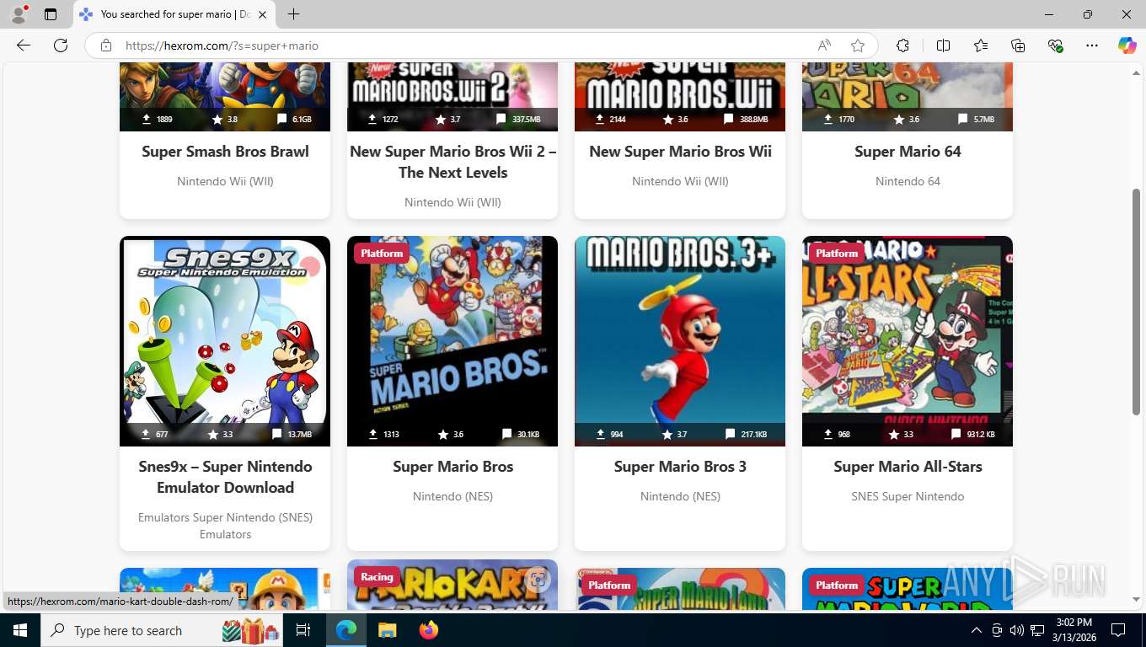
Task: Select 'Nintendo Wii (WII)' under Smash Bros Brawl
Action: tap(225, 181)
